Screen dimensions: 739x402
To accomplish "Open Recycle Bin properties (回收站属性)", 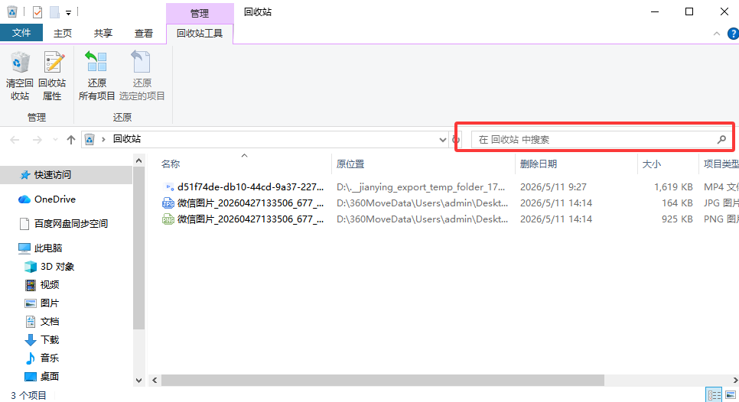I will coord(52,76).
